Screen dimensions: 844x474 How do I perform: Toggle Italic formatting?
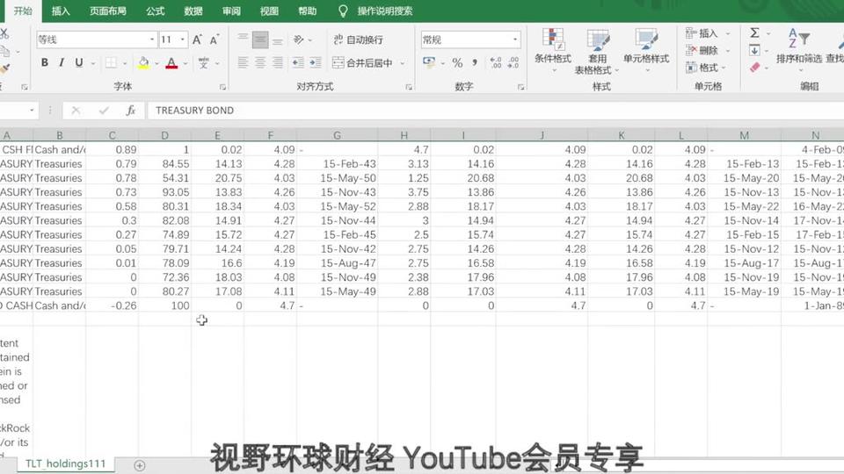(x=62, y=63)
